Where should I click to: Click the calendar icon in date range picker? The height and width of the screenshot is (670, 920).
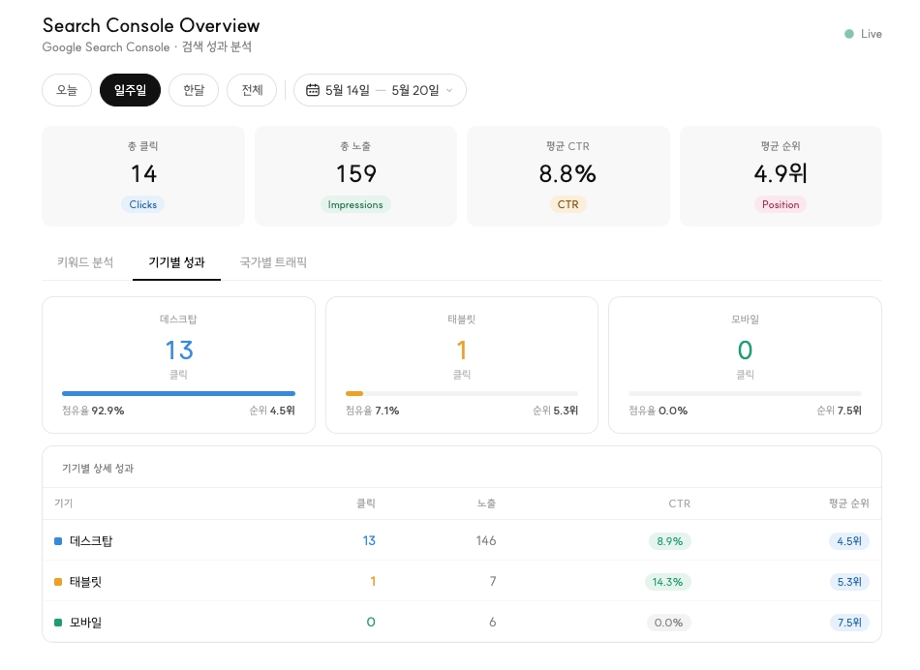pyautogui.click(x=313, y=90)
